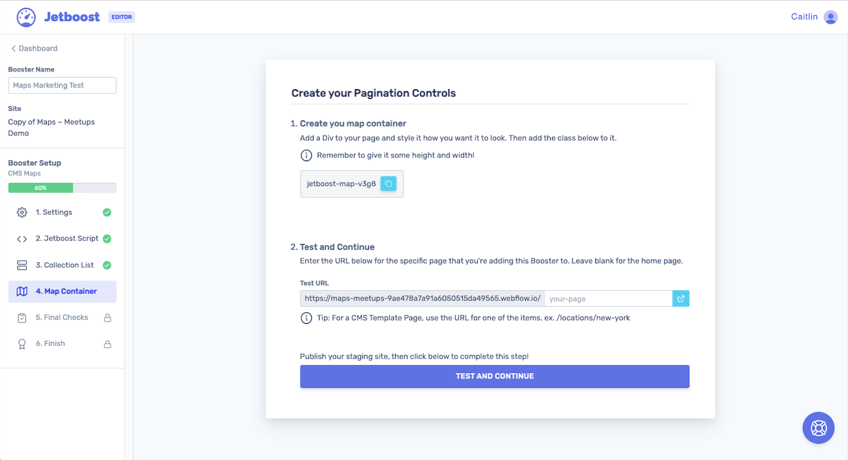Screen dimensions: 848x460
Task: Click the Map Container map icon
Action: point(22,292)
